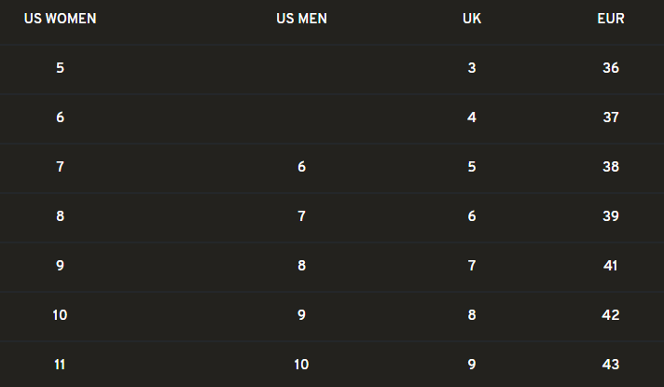Click US Men size 8 cell
The image size is (664, 387).
[301, 266]
